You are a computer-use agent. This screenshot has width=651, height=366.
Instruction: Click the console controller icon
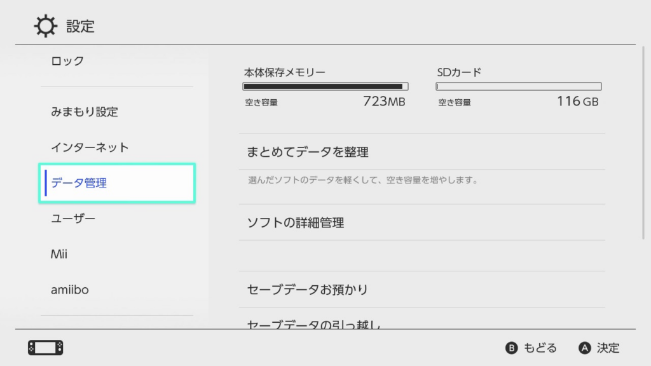coord(45,348)
